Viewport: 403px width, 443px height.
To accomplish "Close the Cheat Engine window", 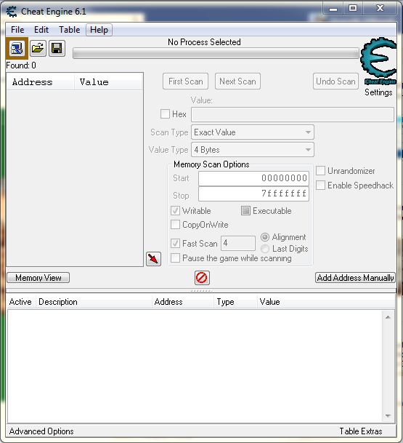I will coord(380,9).
